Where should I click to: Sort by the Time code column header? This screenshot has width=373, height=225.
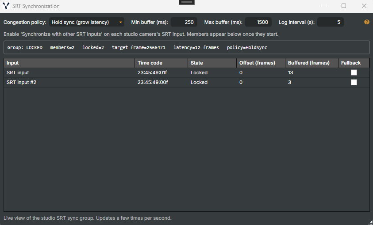tap(162, 63)
